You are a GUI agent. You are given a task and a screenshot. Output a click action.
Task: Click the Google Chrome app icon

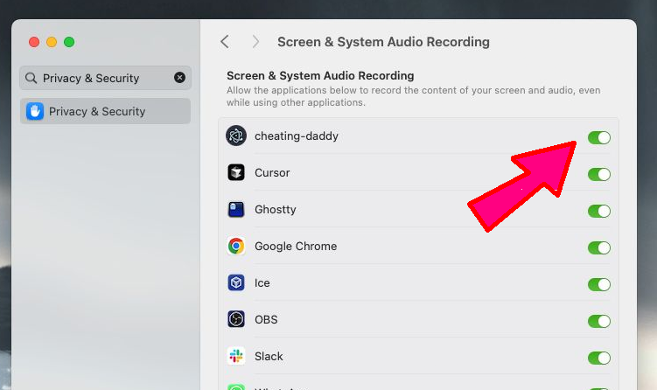[236, 246]
